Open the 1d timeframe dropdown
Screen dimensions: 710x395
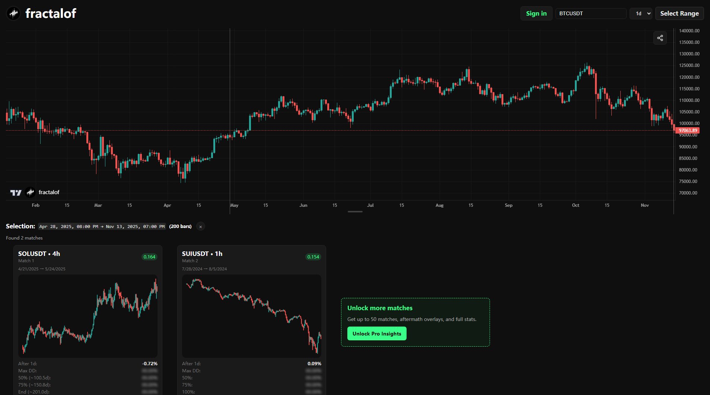point(641,13)
